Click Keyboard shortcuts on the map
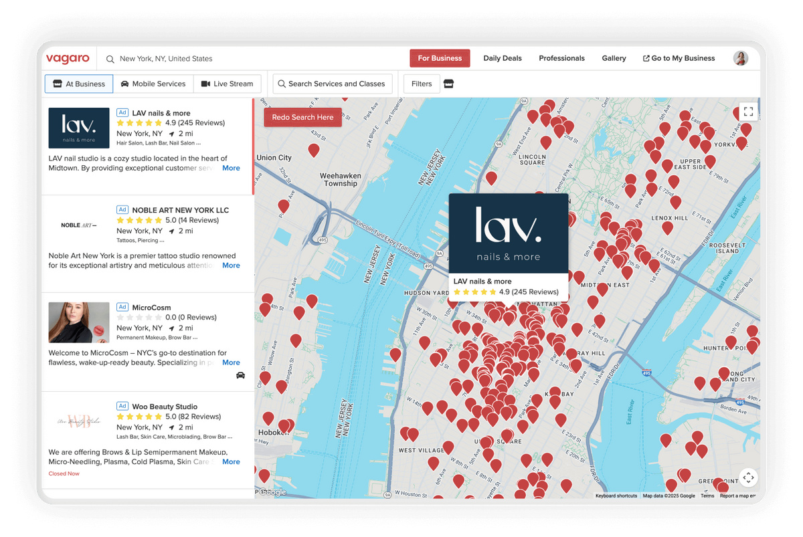803x537 pixels. tap(616, 496)
